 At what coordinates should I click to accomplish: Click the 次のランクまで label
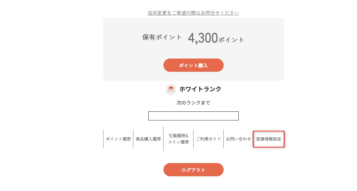[193, 103]
